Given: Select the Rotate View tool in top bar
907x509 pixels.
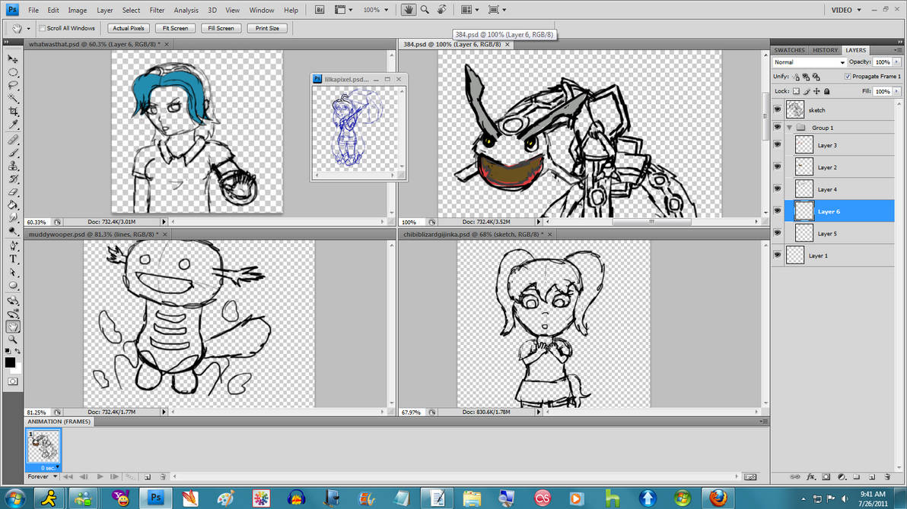Looking at the screenshot, I should [x=442, y=10].
